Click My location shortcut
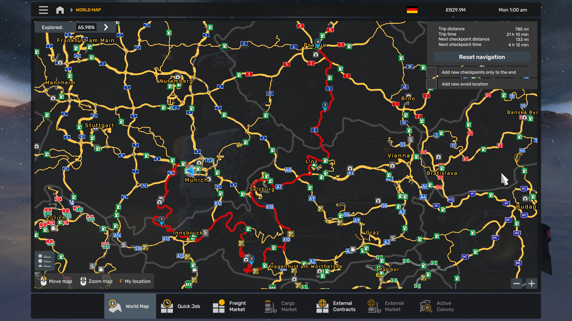Viewport: 572px width, 321px height. coord(135,281)
